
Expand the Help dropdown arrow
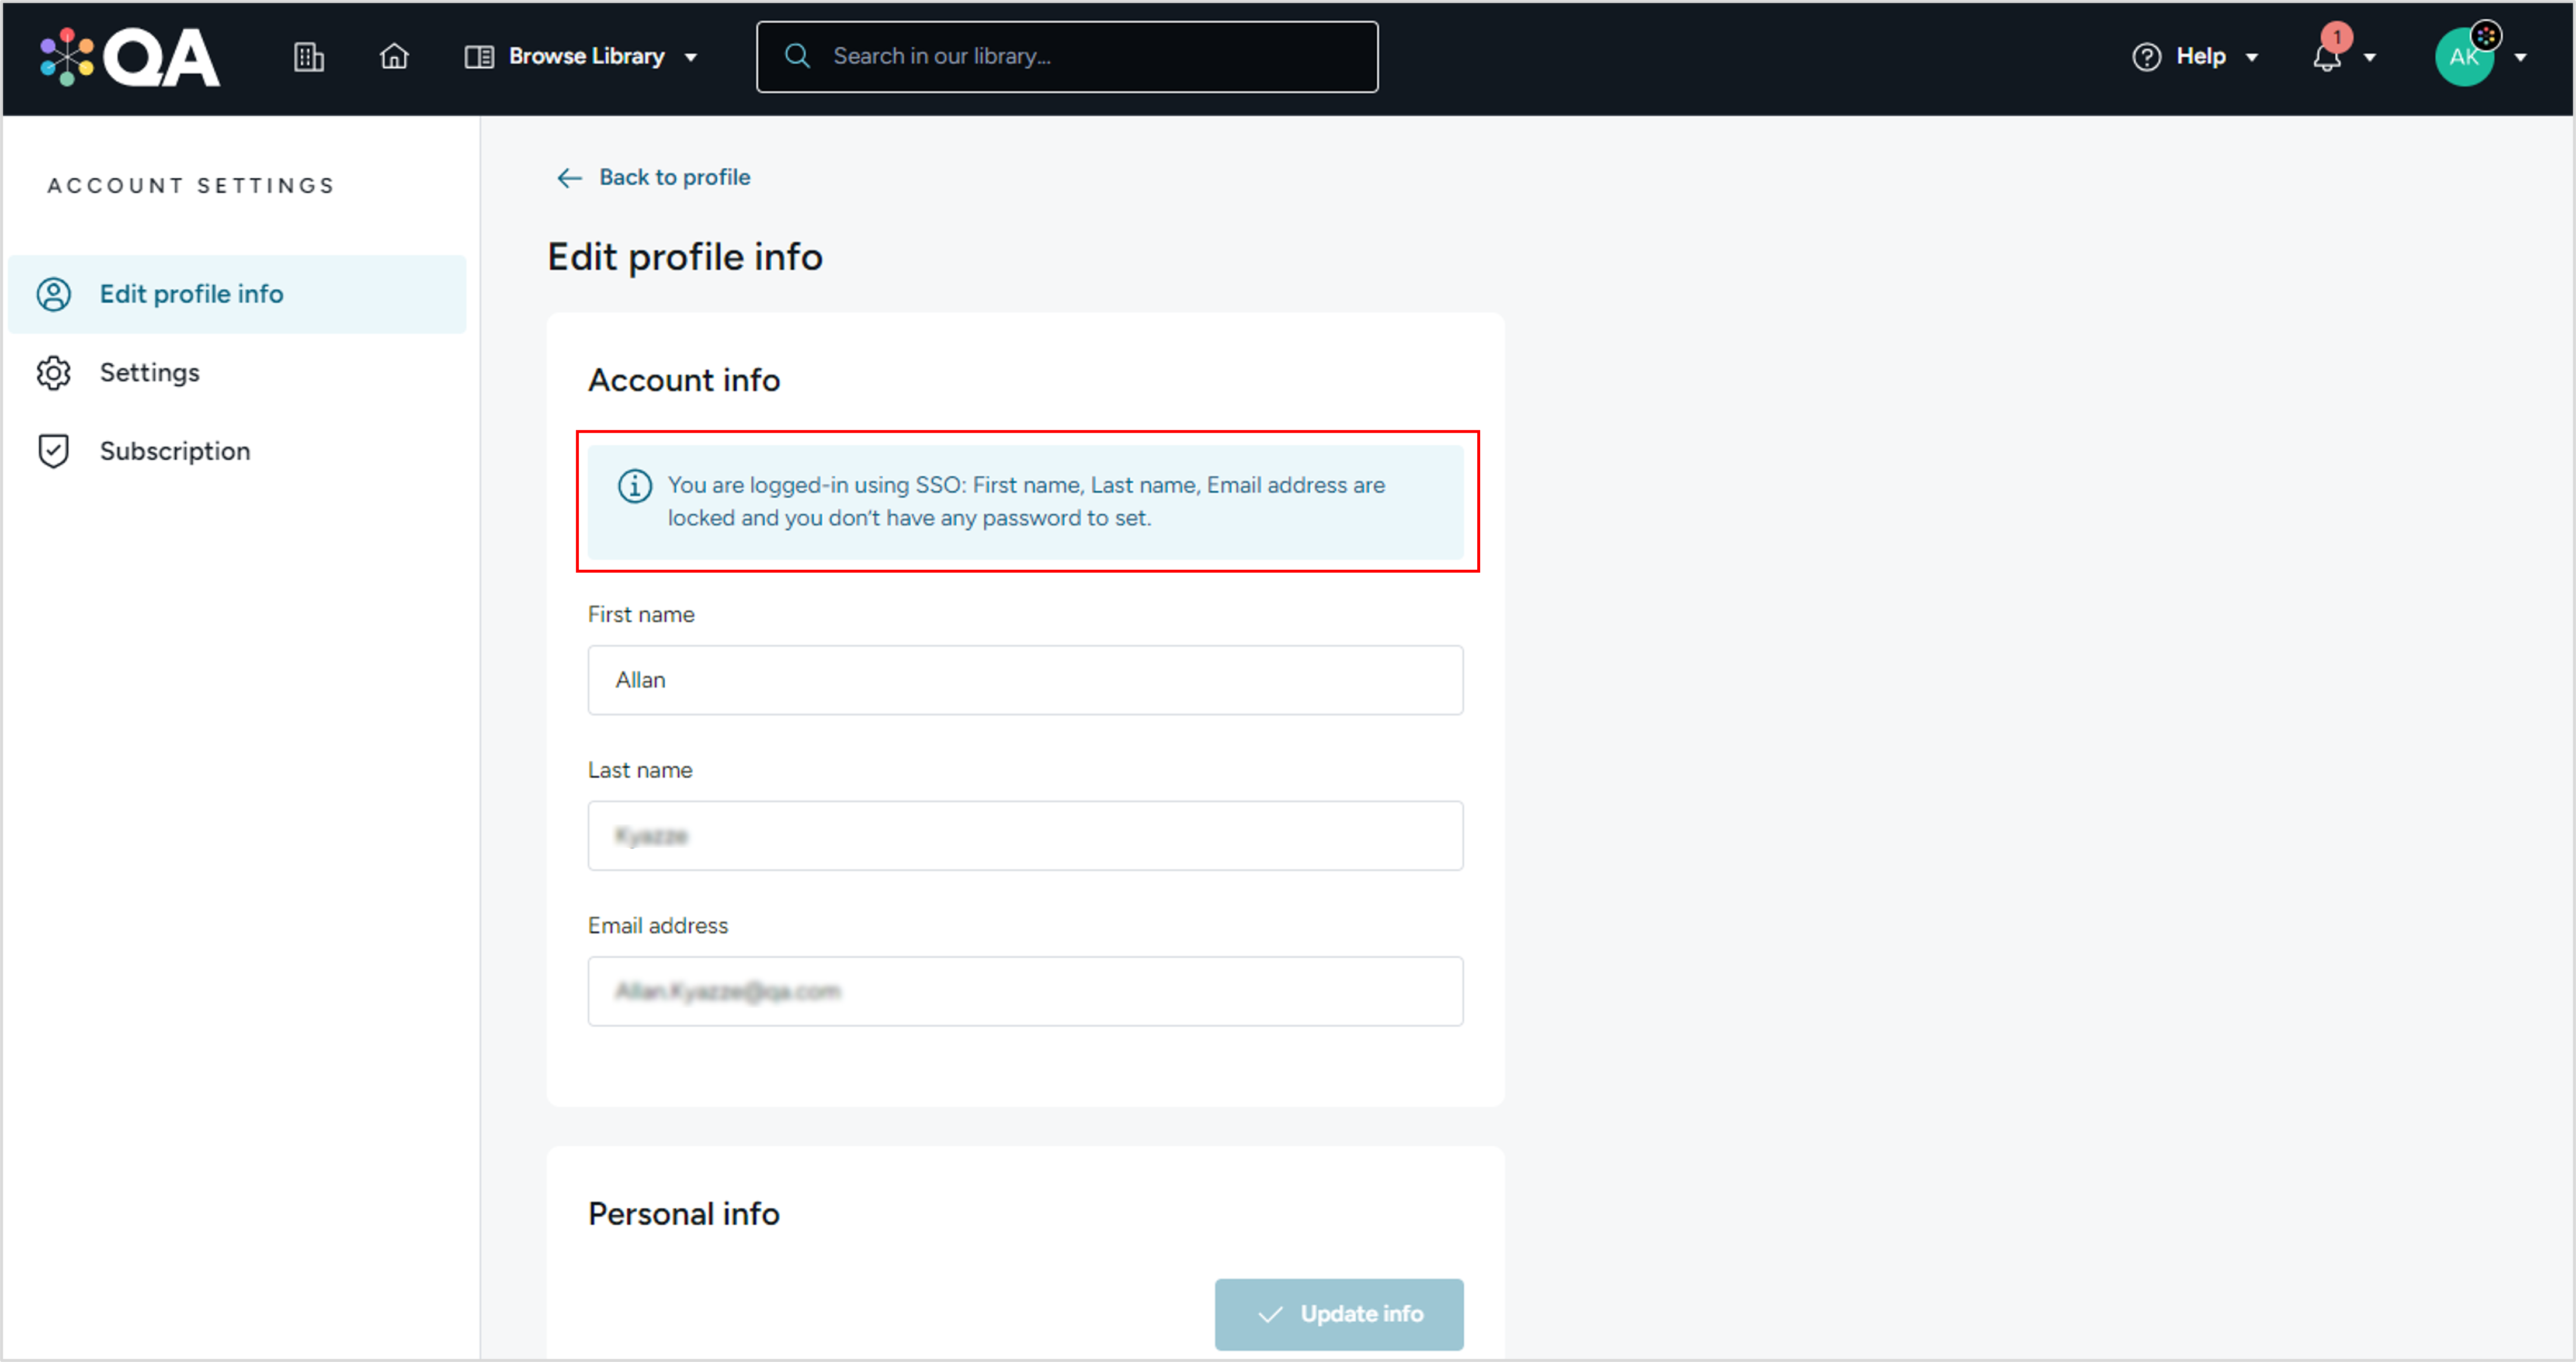click(2252, 58)
